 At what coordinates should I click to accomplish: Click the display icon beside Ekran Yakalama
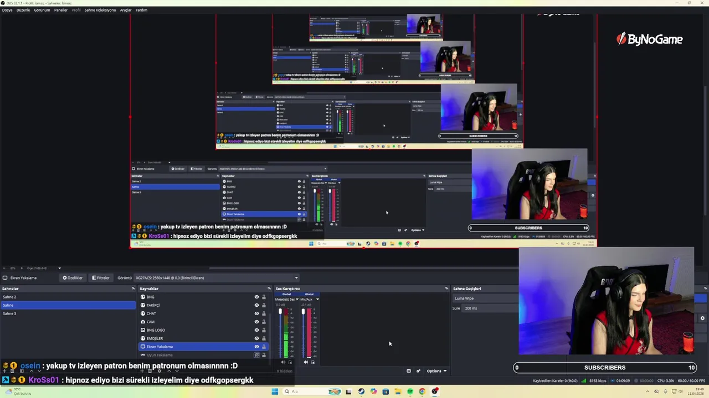point(143,347)
